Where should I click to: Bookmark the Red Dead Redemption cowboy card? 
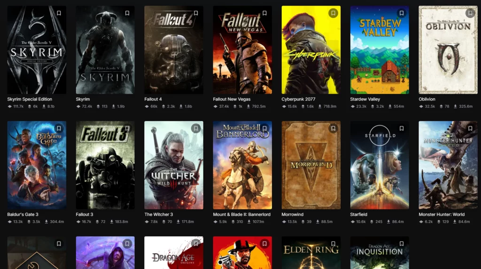click(264, 244)
